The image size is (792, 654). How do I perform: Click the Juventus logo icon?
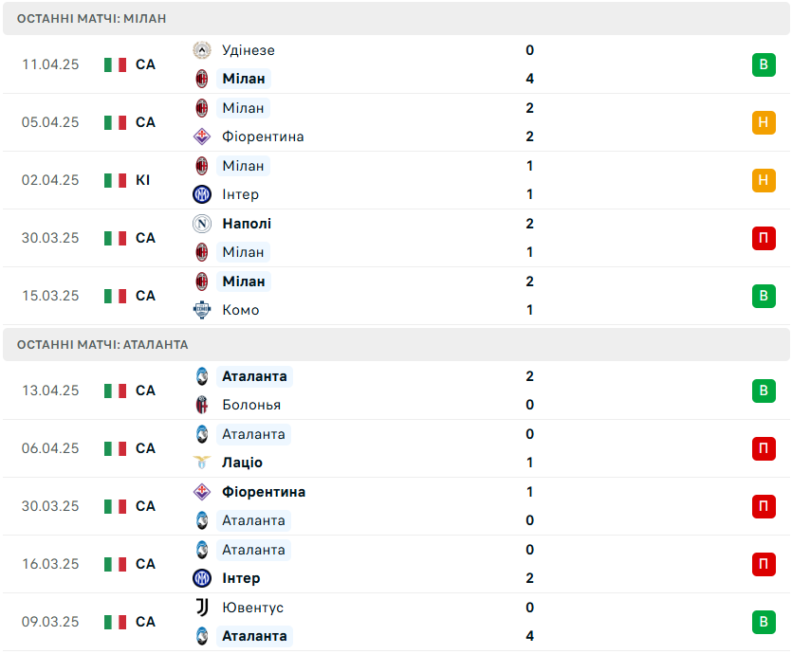click(x=201, y=607)
